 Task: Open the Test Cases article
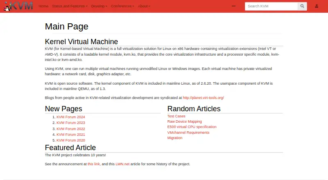pyautogui.click(x=176, y=116)
